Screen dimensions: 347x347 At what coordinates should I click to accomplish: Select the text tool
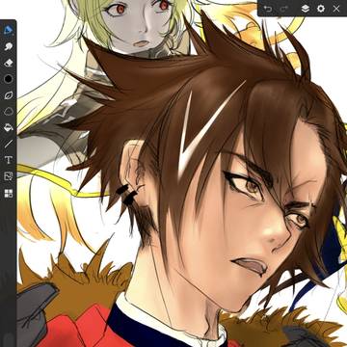[9, 160]
